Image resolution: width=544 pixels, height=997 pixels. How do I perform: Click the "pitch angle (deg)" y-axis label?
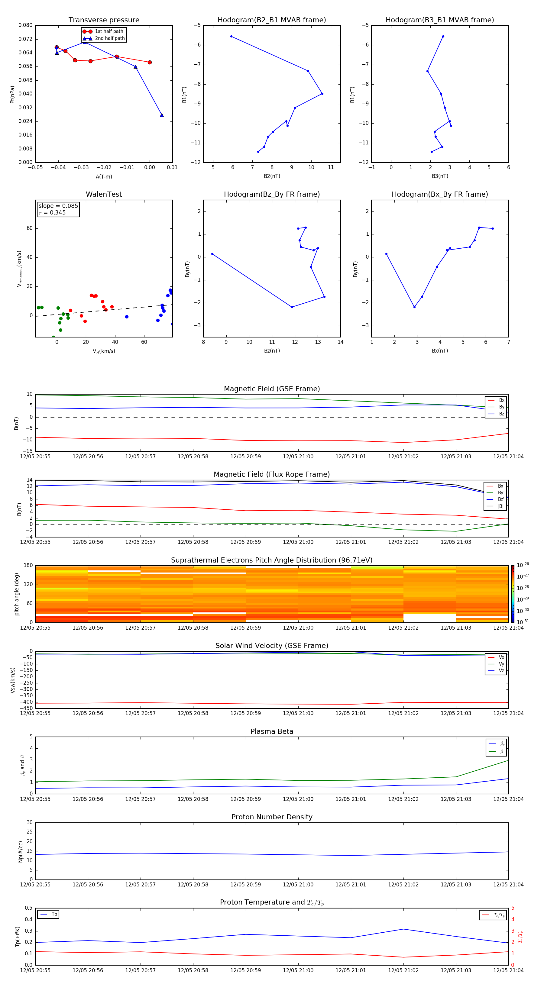click(17, 594)
